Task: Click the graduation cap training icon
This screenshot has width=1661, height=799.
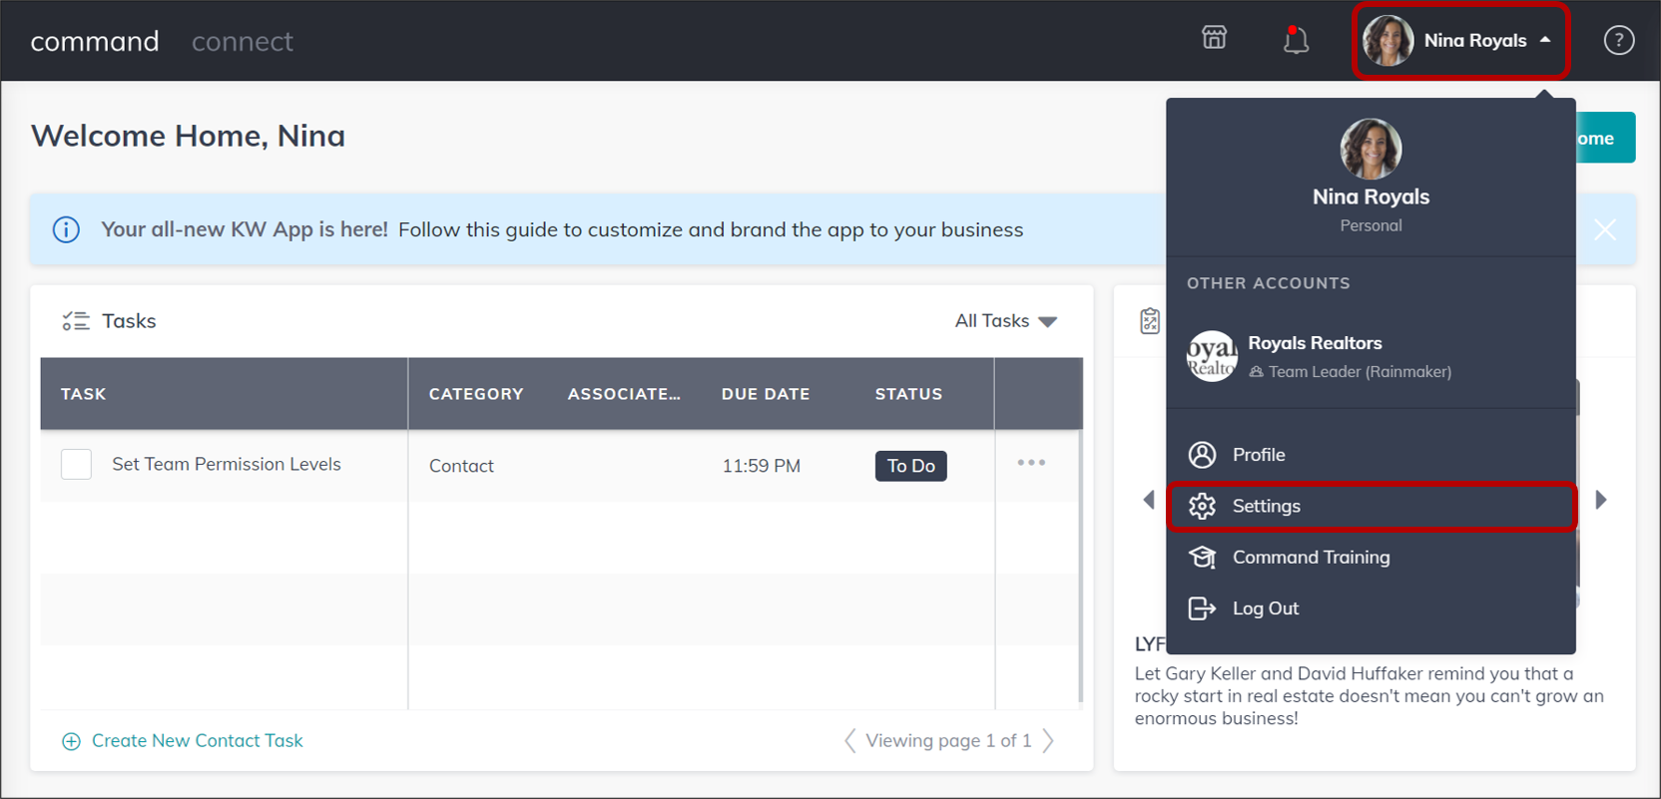Action: 1202,558
